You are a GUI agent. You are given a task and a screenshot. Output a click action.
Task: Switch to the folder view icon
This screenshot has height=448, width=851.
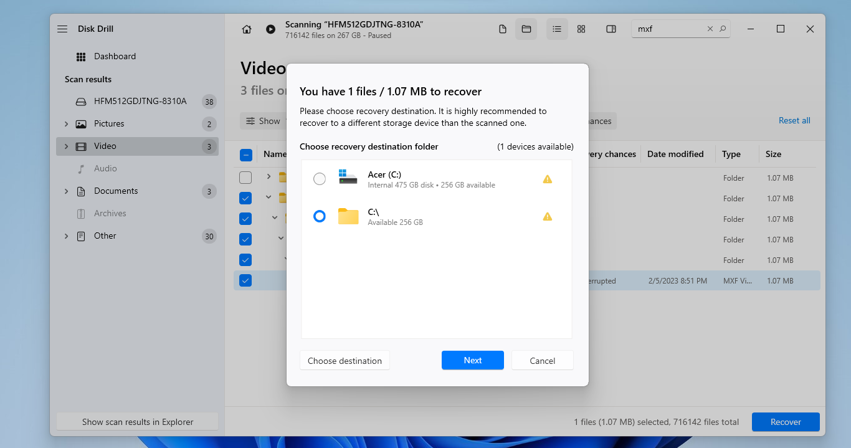[x=526, y=29]
